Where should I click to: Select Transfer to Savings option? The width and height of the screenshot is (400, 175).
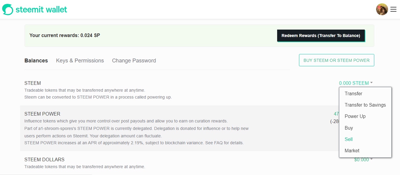tap(365, 105)
